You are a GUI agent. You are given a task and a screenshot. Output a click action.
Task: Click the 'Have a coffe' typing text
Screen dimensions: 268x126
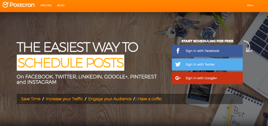pyautogui.click(x=149, y=99)
